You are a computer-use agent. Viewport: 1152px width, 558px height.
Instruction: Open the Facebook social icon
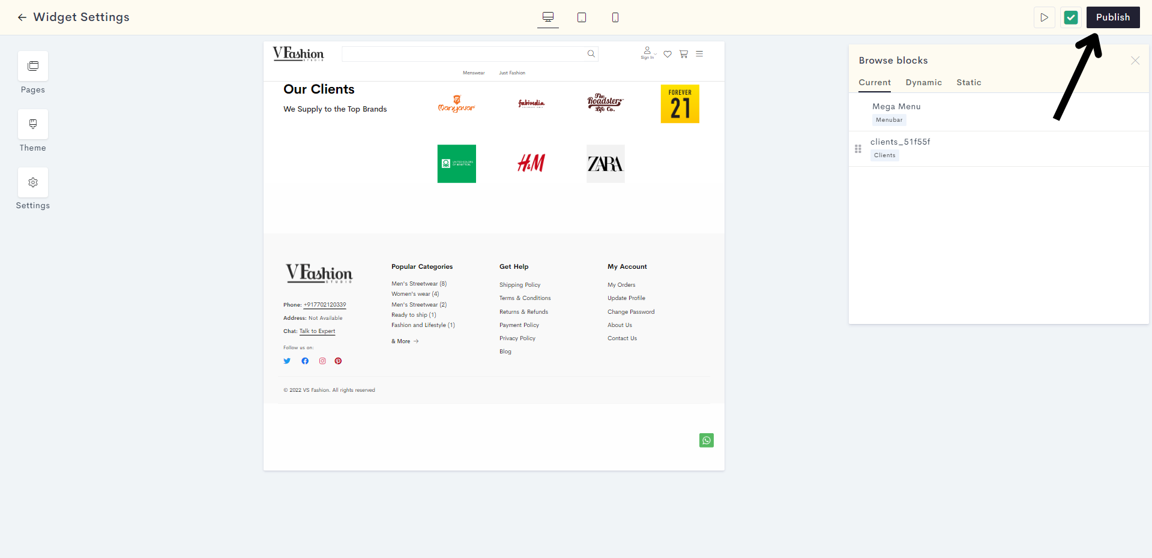pos(305,361)
